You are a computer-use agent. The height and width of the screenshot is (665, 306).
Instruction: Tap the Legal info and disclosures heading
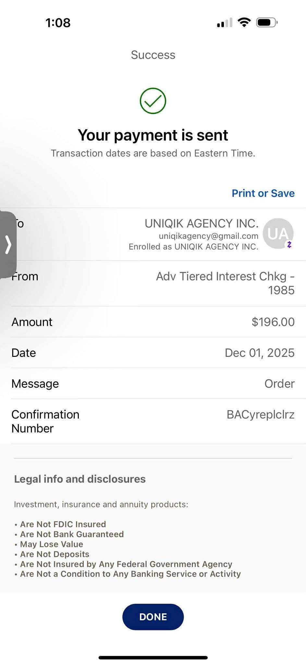click(x=80, y=479)
